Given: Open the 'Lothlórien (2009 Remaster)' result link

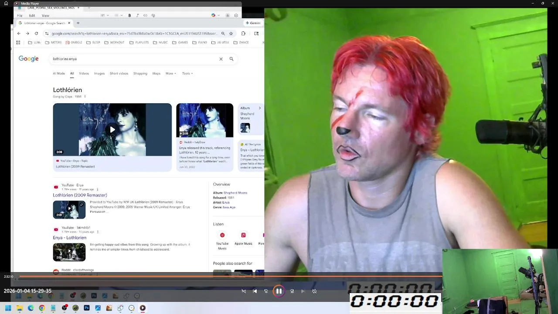Looking at the screenshot, I should coord(80,195).
